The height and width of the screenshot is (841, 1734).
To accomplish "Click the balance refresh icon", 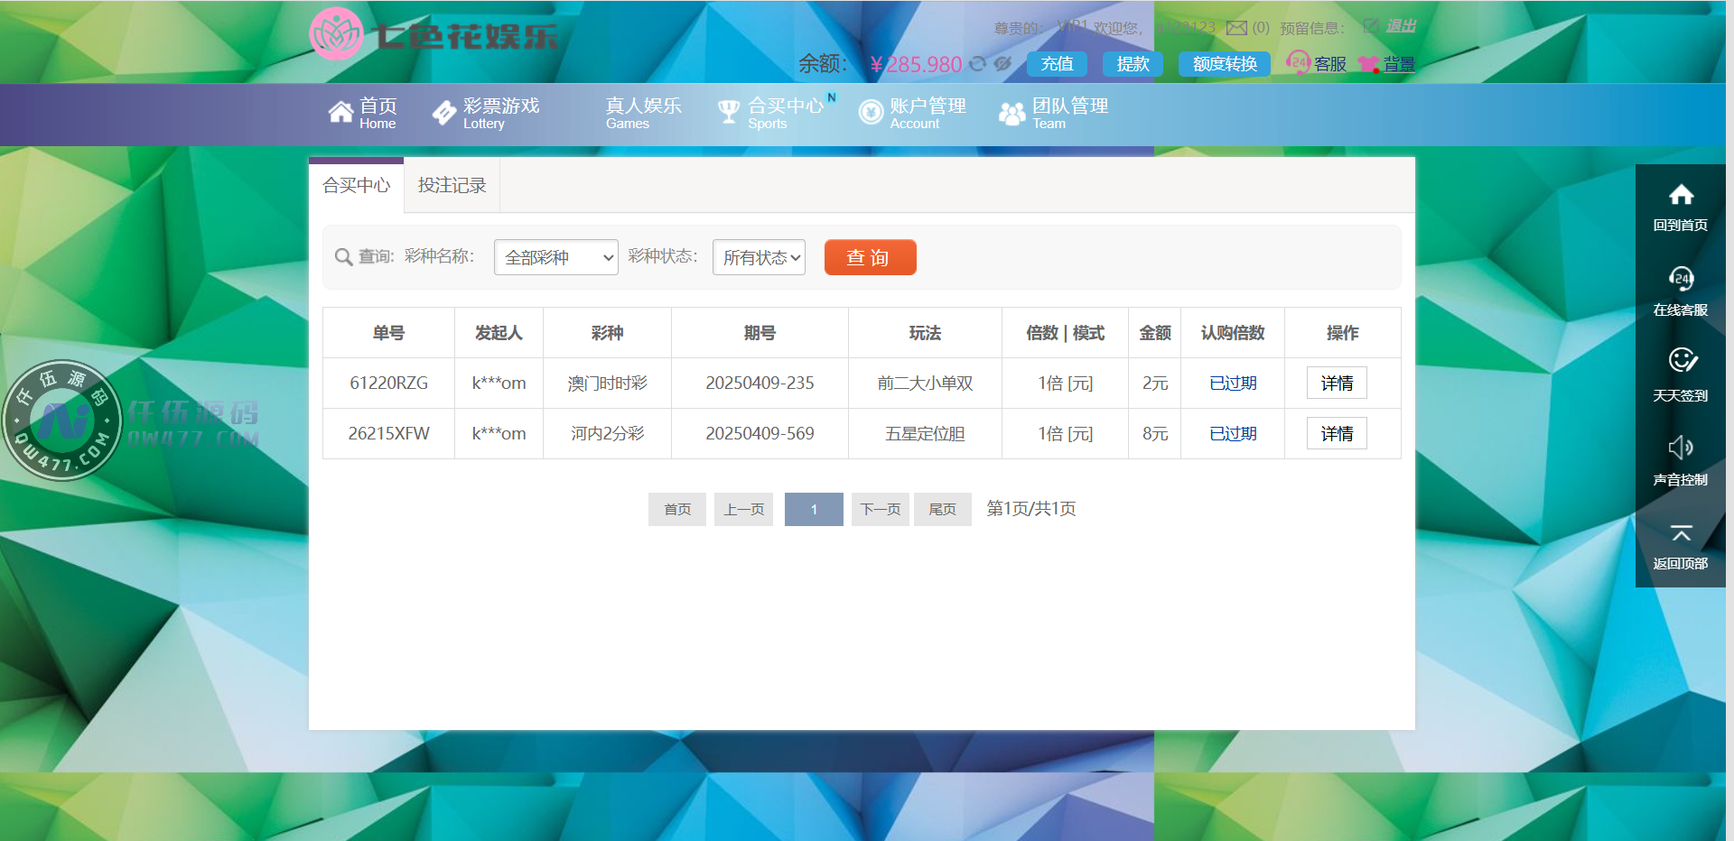I will point(977,64).
